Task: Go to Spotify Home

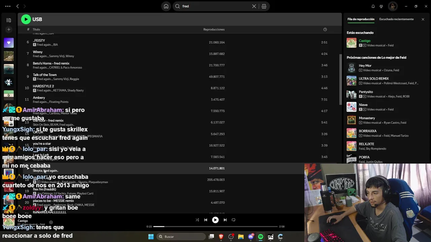Action: click(x=166, y=6)
